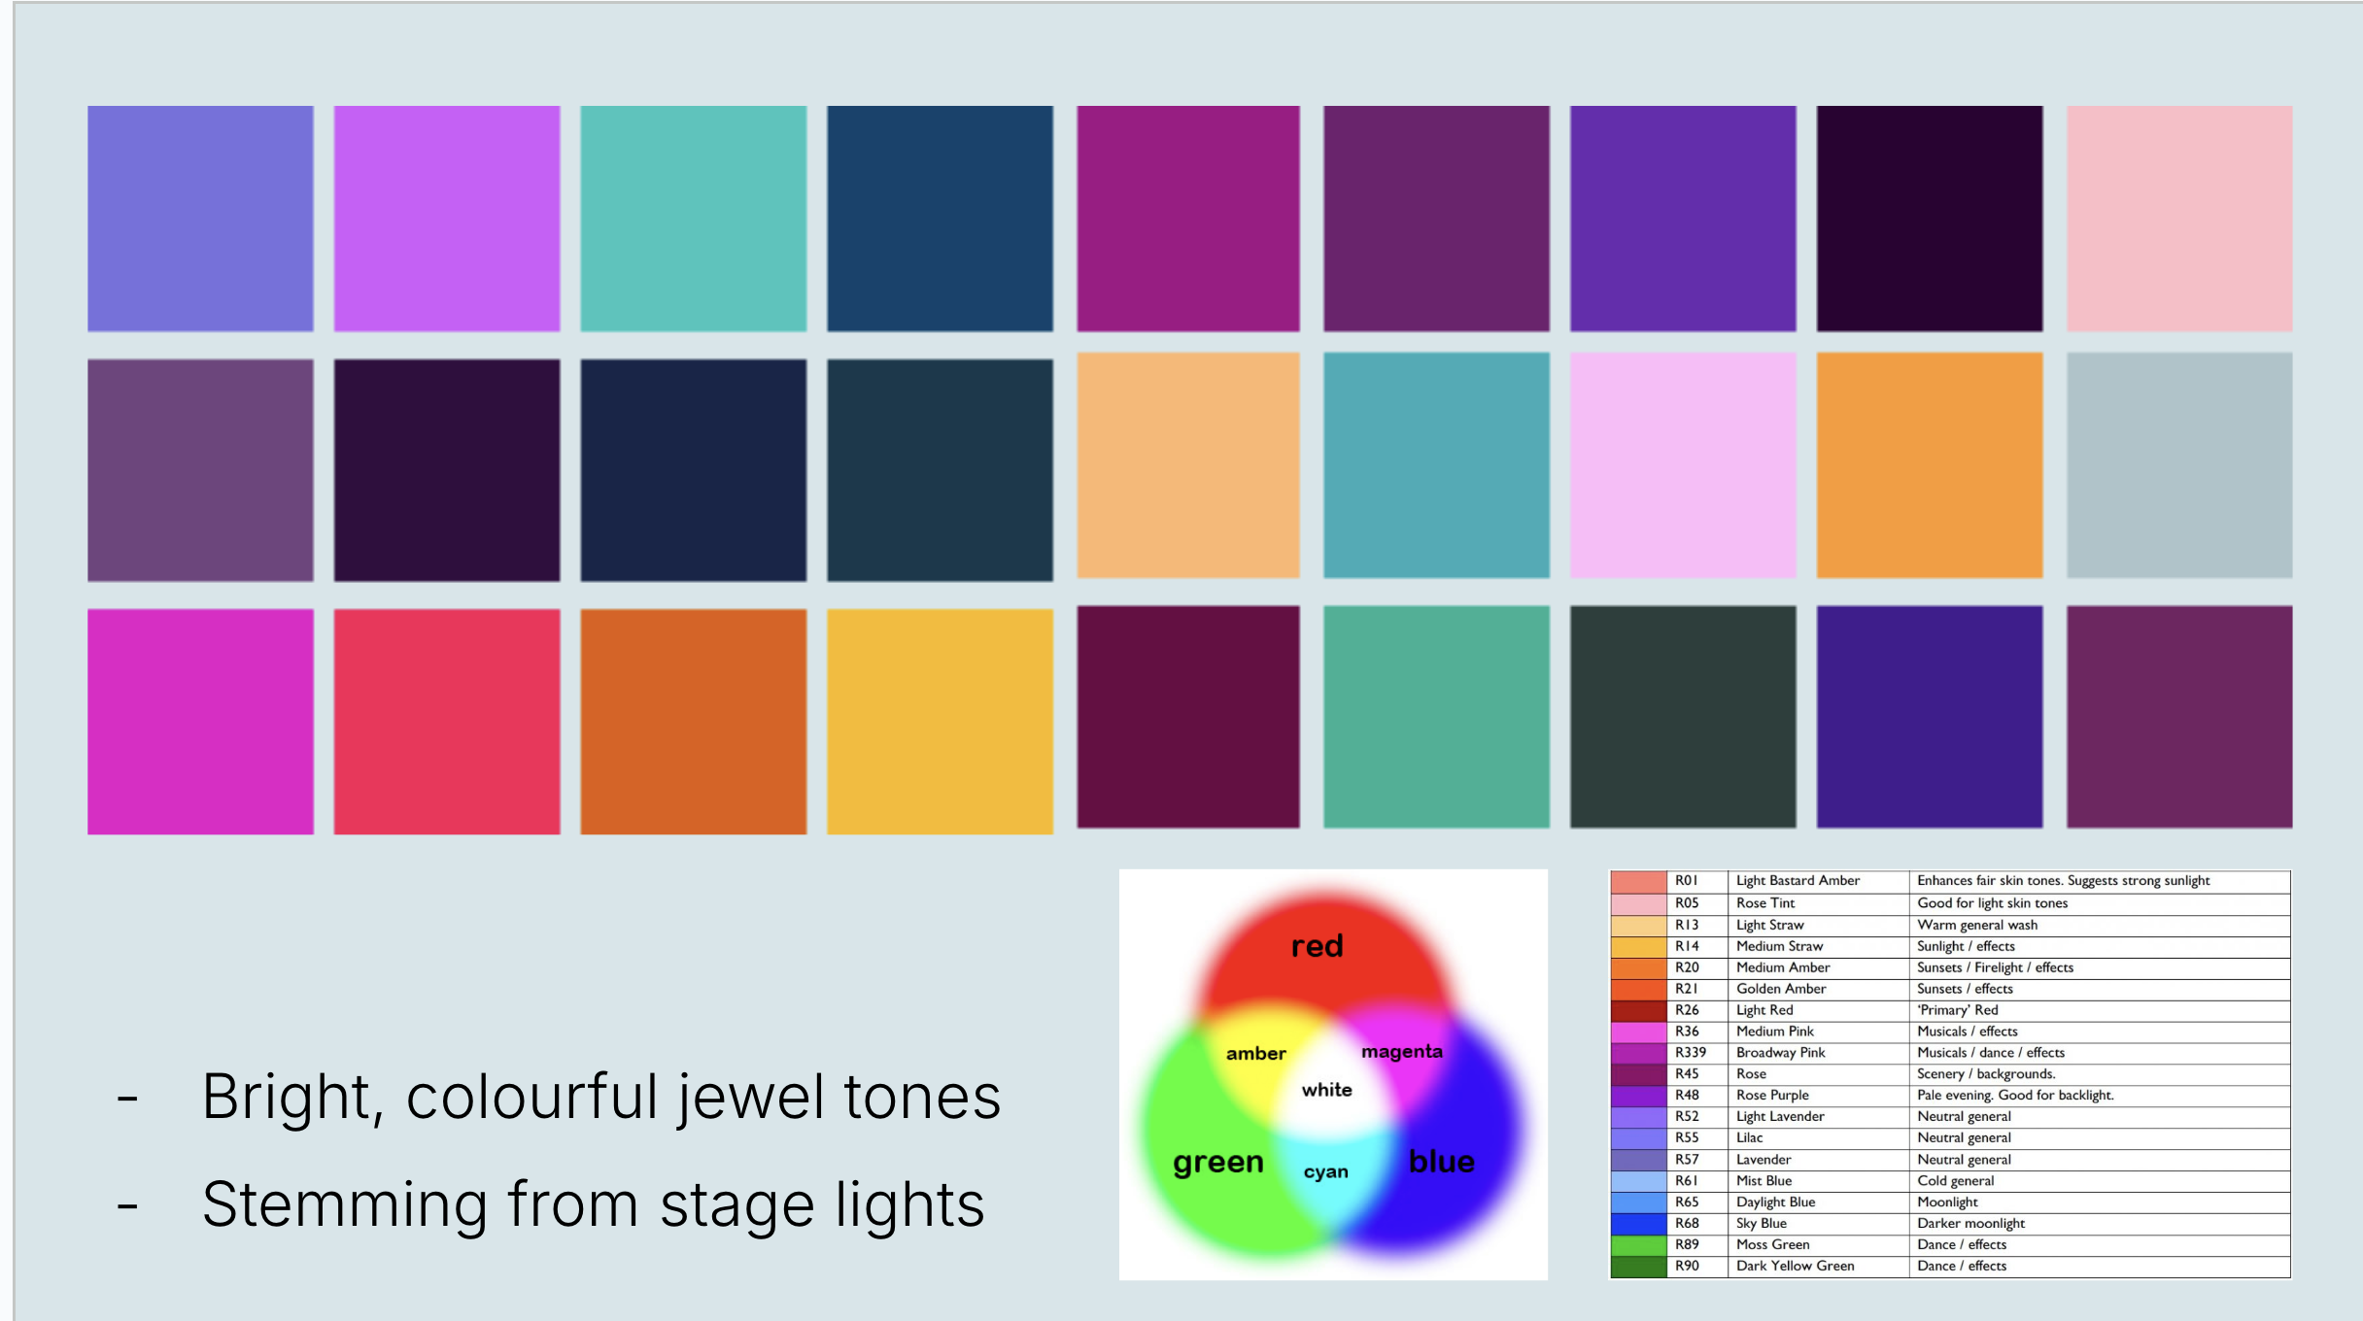Viewport: 2363px width, 1321px height.
Task: Click the grey-blue swatch in middle row
Action: coord(2178,465)
